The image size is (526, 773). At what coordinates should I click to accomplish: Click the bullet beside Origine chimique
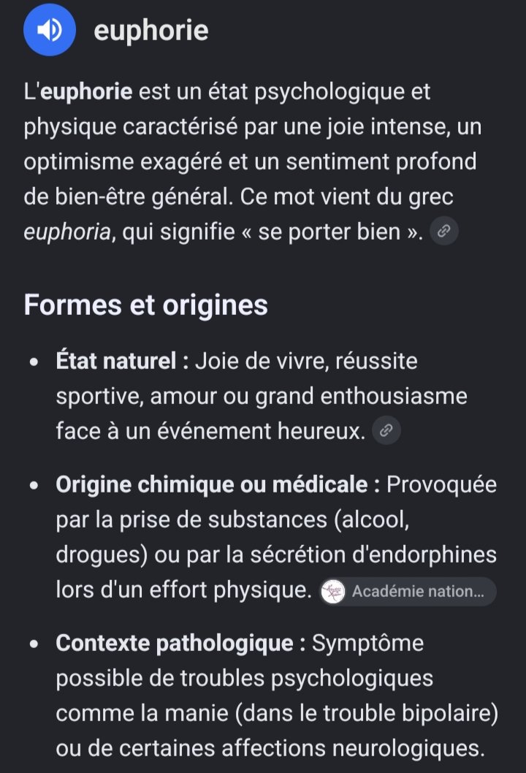click(34, 485)
